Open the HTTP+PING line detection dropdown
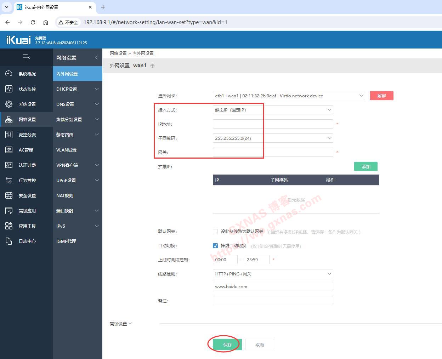This screenshot has width=442, height=359. click(x=273, y=274)
